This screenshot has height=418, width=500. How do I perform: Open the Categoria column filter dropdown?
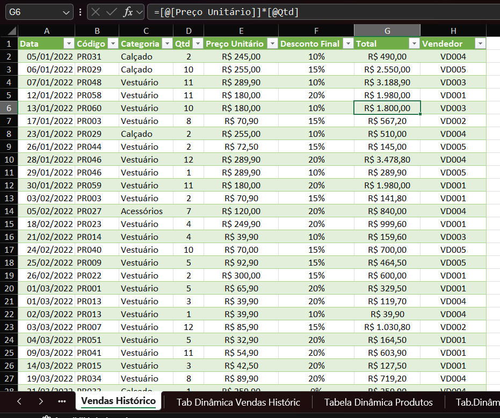(167, 43)
